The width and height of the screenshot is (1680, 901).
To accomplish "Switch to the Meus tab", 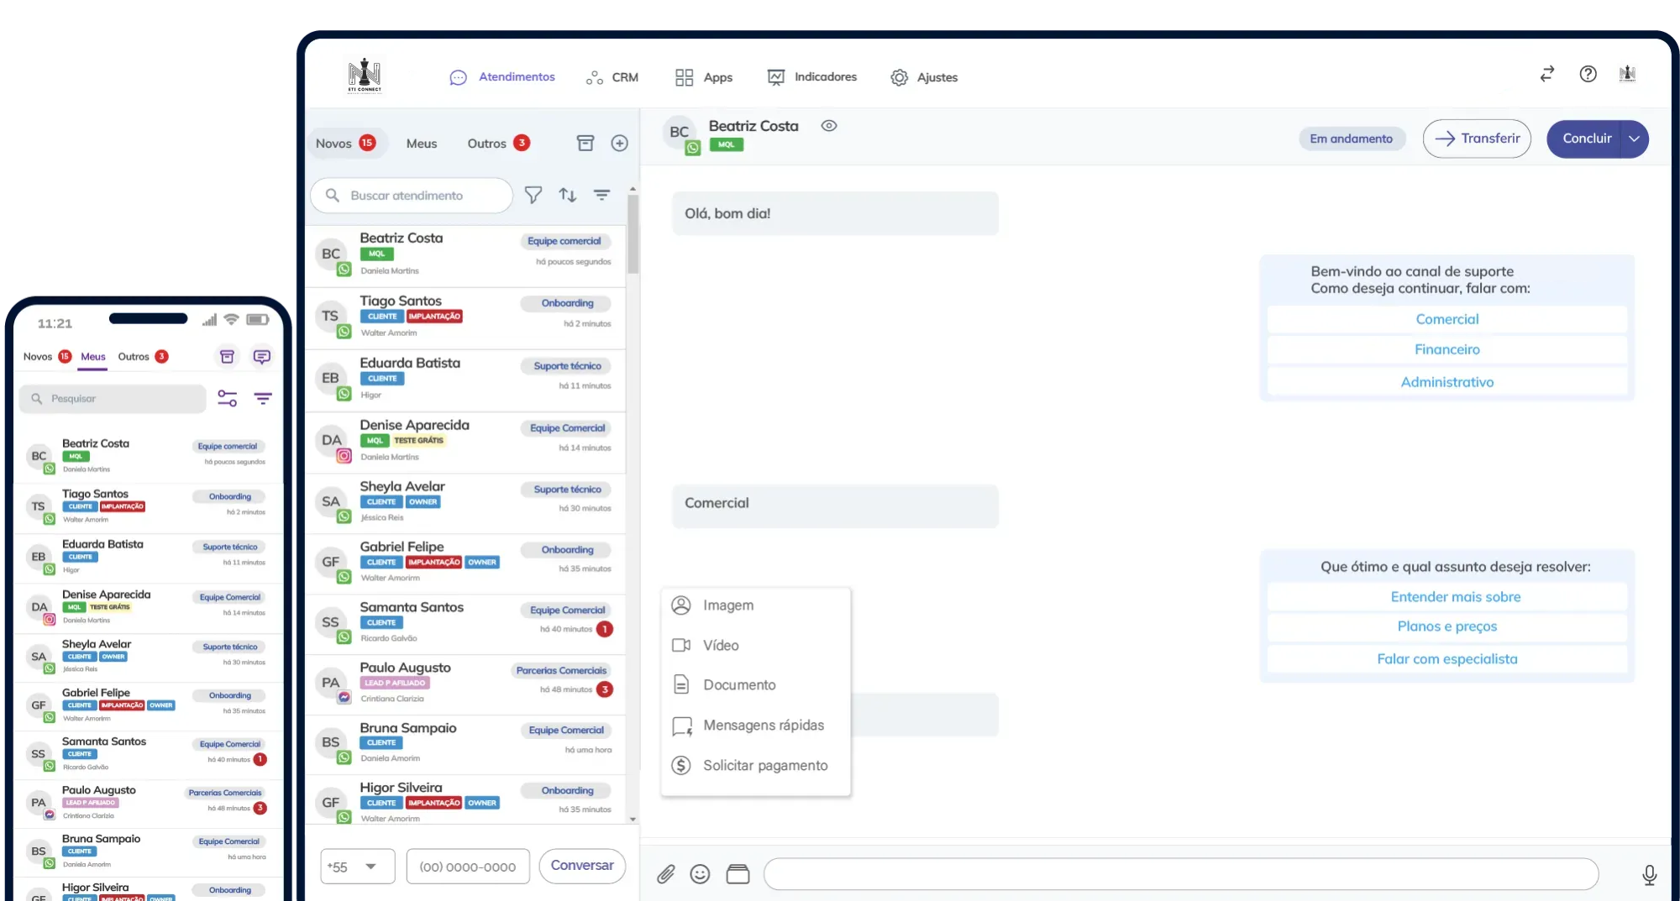I will coord(422,144).
